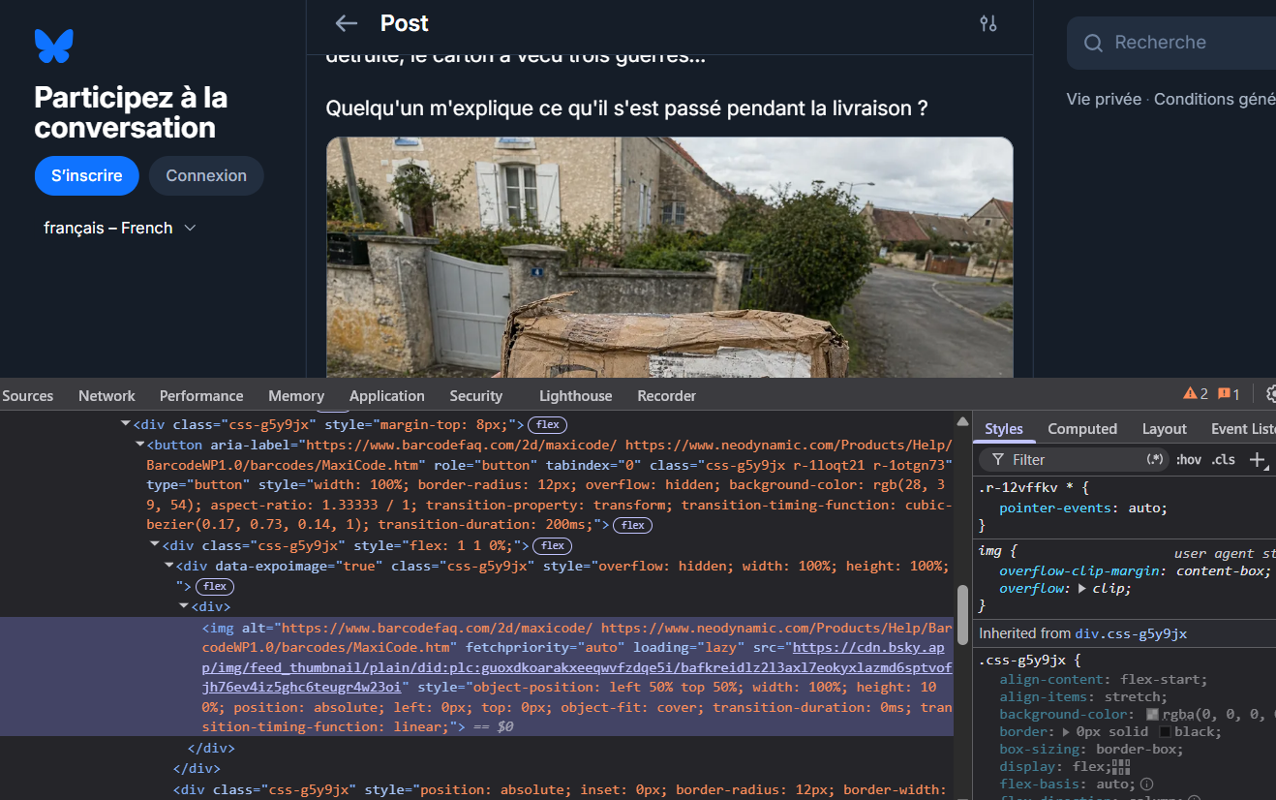1276x800 pixels.
Task: Toggle :hov element state panel
Action: coord(1189,459)
